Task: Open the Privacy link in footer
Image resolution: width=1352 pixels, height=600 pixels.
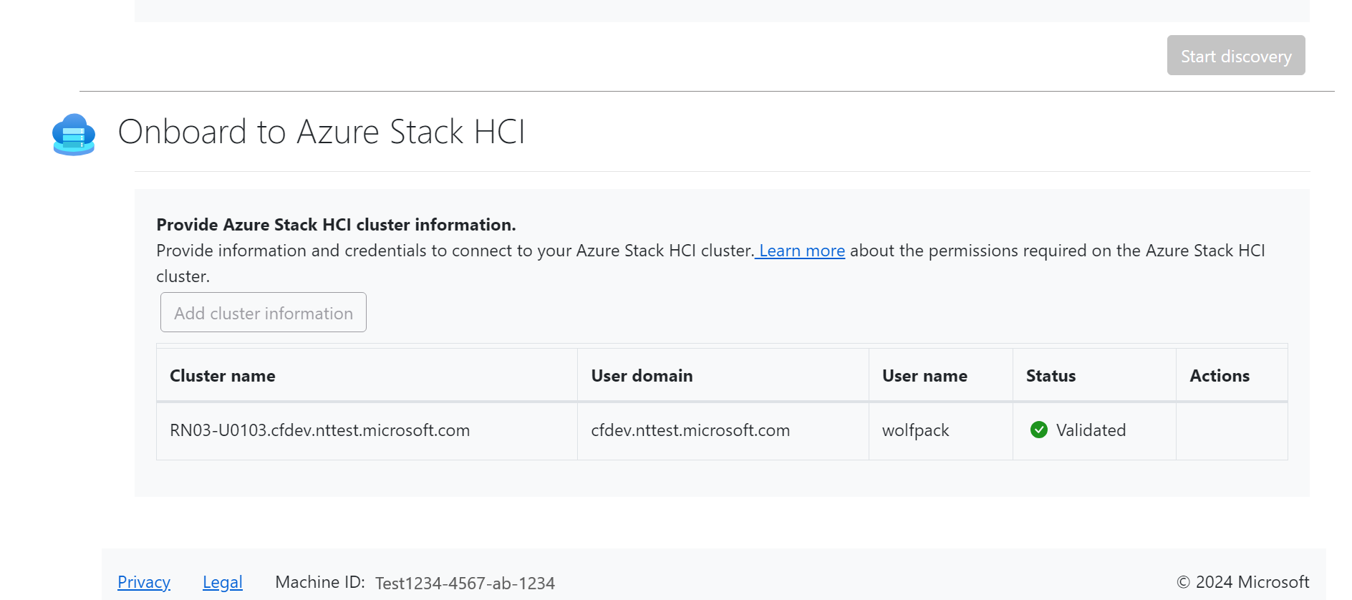Action: coord(144,582)
